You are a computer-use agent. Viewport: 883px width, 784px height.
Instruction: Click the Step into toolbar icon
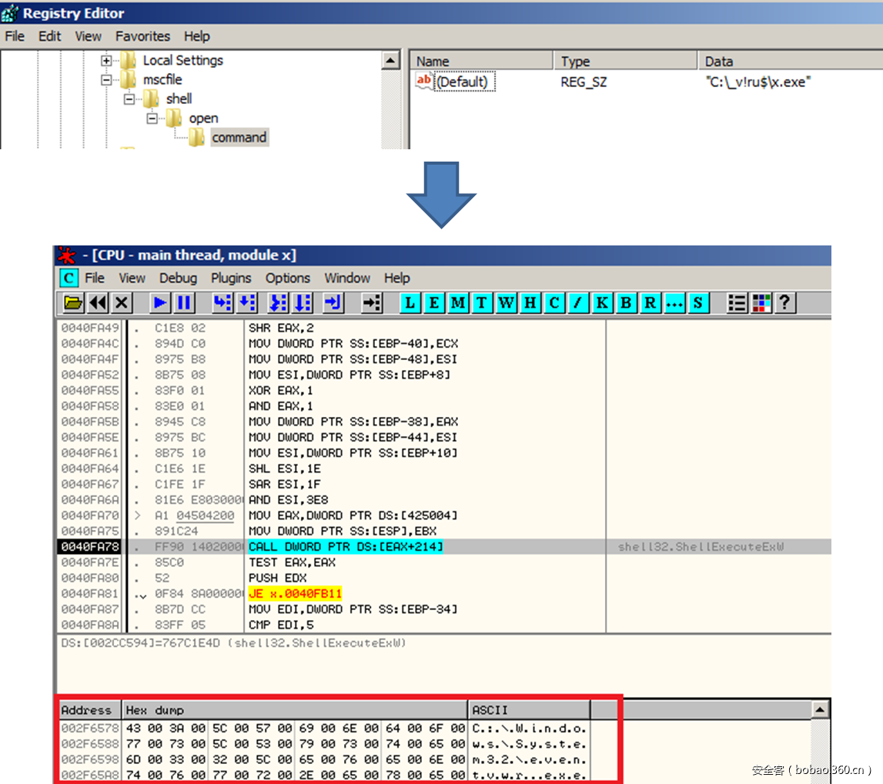(222, 302)
